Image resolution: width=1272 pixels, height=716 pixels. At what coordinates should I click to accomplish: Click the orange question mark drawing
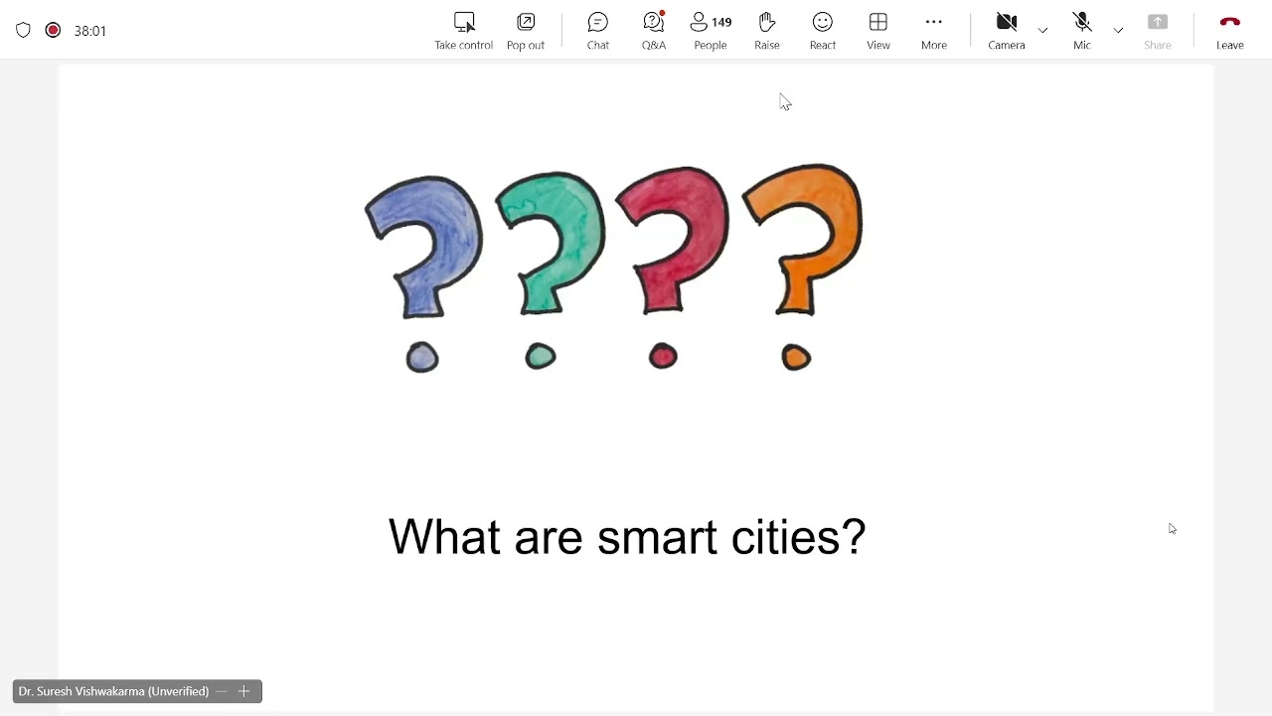(x=803, y=268)
